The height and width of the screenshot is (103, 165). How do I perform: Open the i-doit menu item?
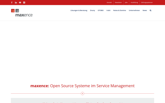pyautogui.click(x=108, y=10)
